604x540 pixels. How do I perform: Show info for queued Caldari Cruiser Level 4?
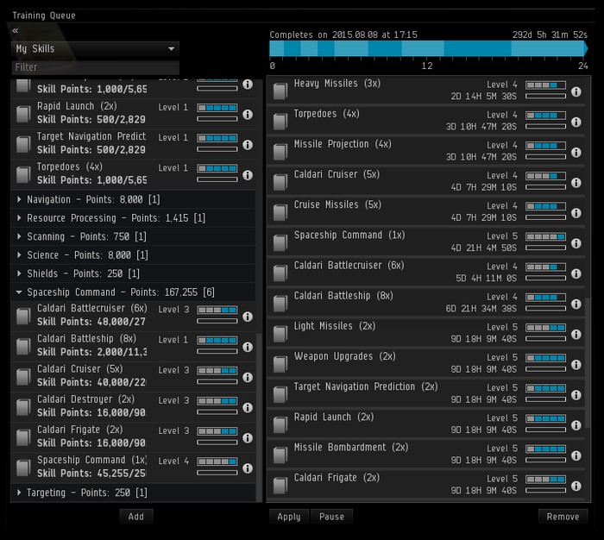pyautogui.click(x=576, y=183)
